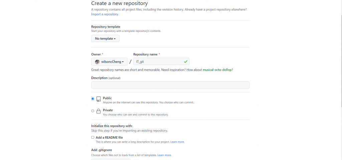Select the Public radio button
342x160 pixels.
click(93, 99)
